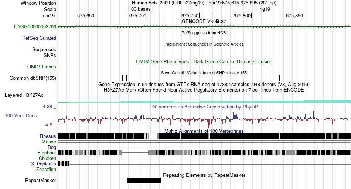Click the black RepeatMasker element block

[144, 180]
